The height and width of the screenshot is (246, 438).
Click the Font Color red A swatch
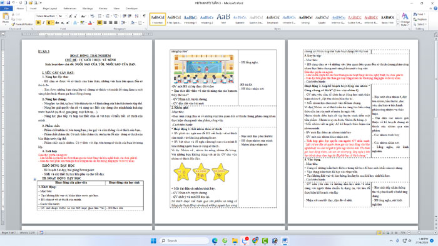90,22
